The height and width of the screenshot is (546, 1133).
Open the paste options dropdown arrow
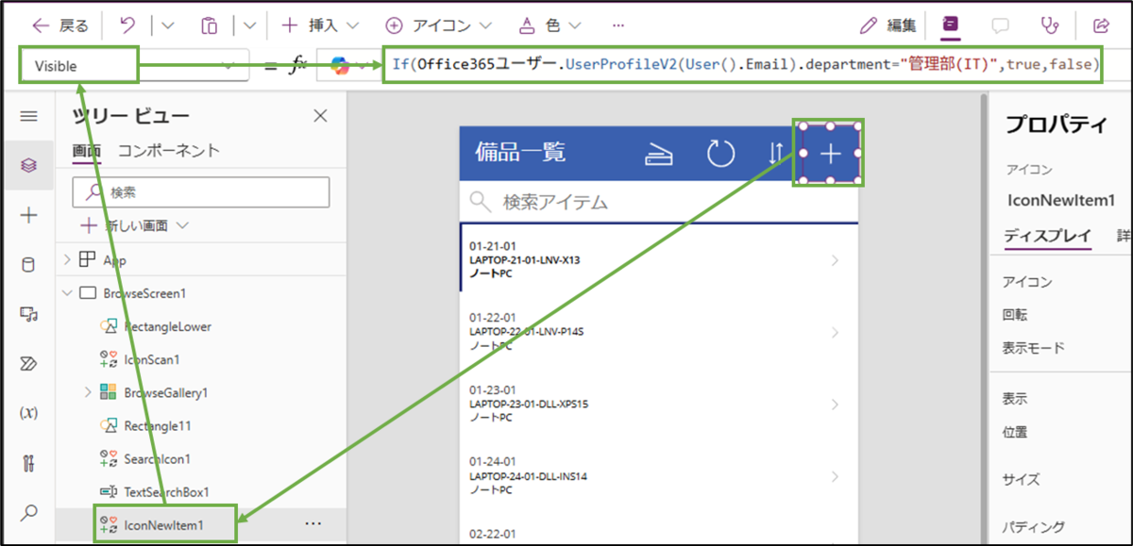249,25
